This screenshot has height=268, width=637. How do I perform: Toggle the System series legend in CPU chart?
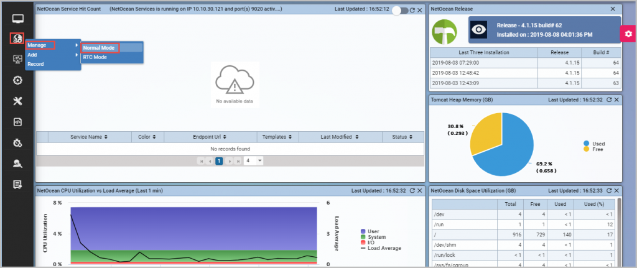pos(373,237)
